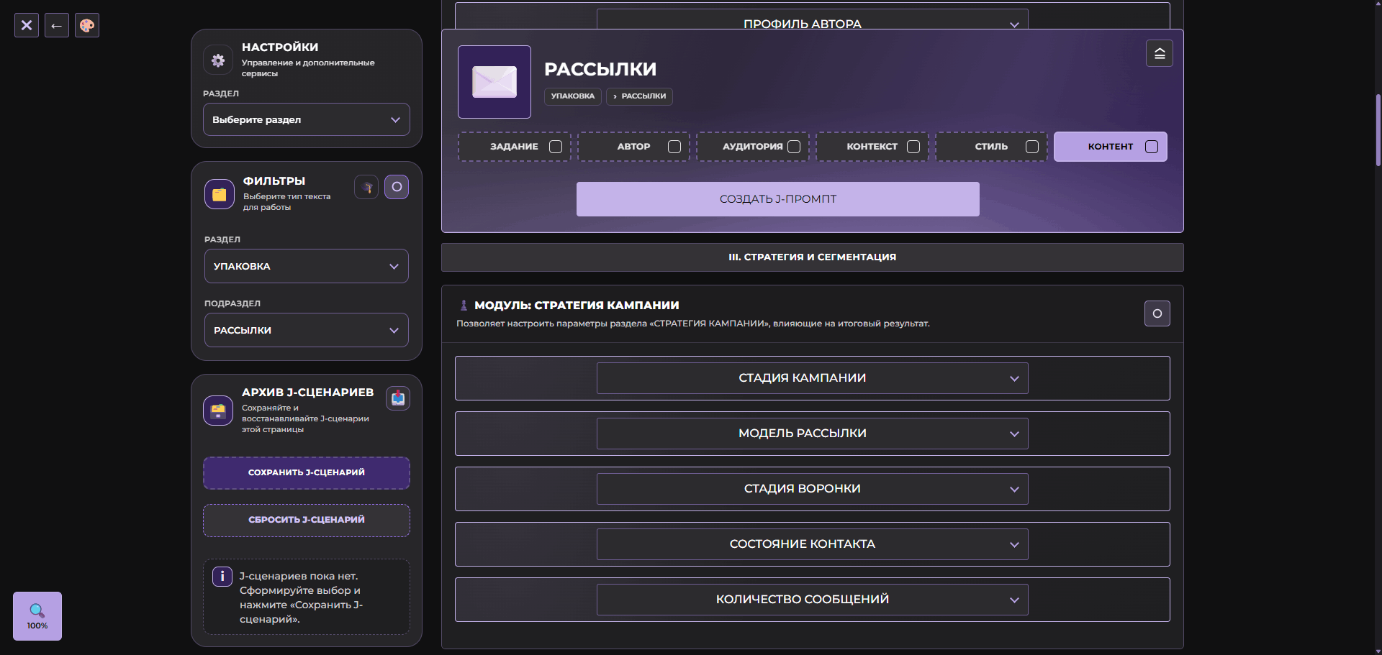
Task: Click the РАССЫЛКИ breadcrumb tag
Action: (639, 96)
